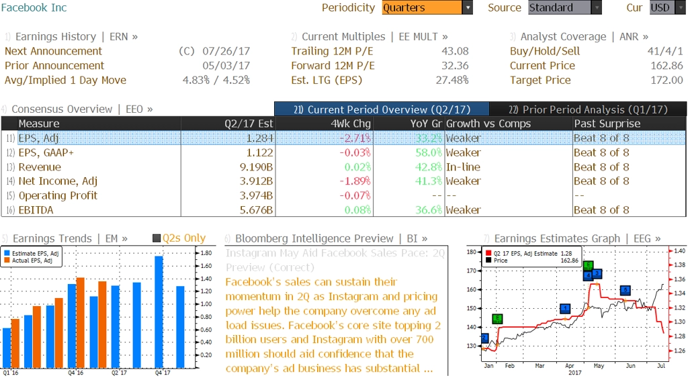
Task: Click Forward 12M P/E value 32.36
Action: click(455, 66)
